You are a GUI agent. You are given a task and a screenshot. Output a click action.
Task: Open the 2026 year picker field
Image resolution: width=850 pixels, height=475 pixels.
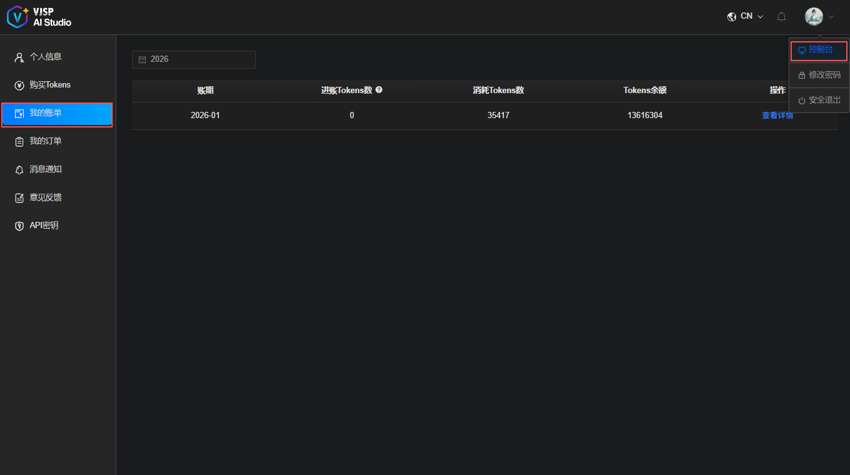[194, 59]
